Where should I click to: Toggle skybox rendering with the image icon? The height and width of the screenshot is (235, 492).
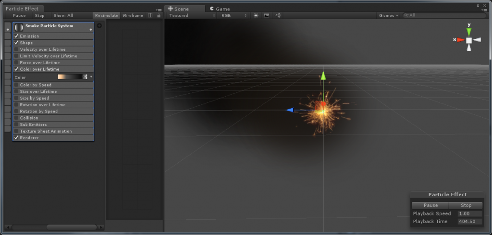coord(266,15)
